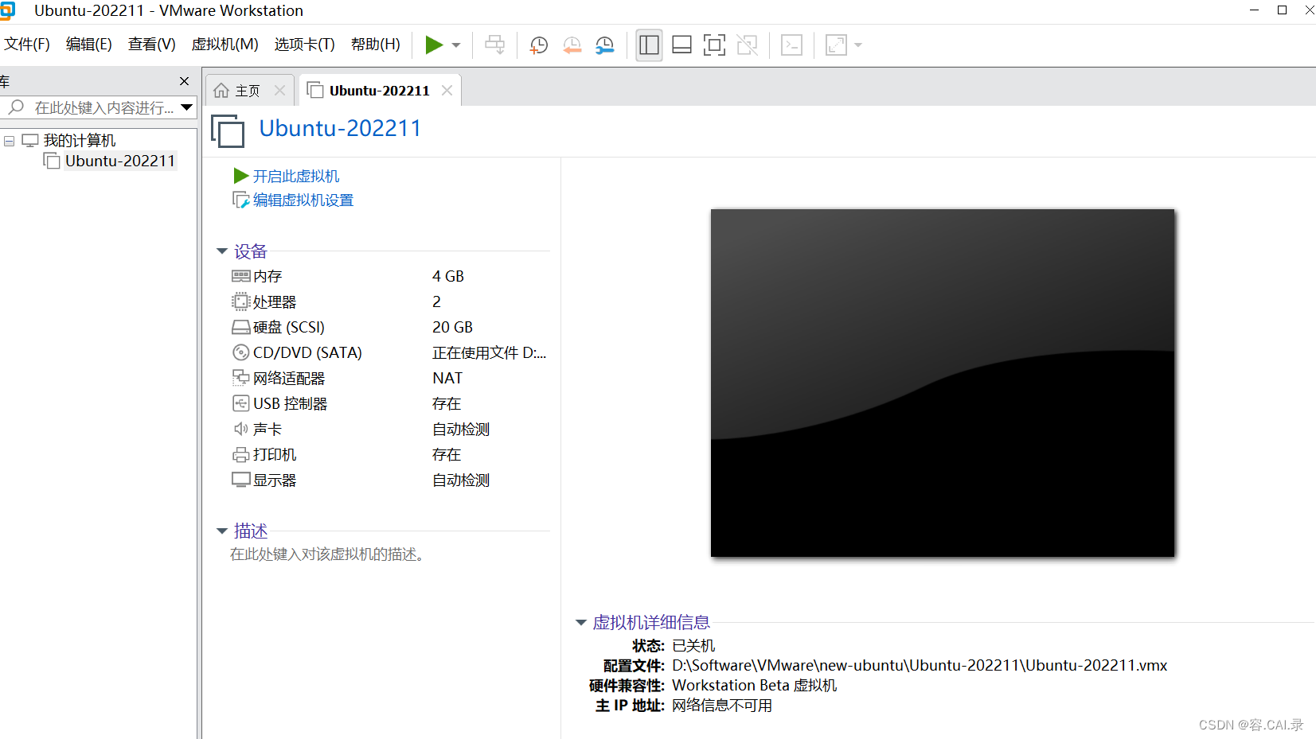
Task: Click the large VM icon beside Ubuntu-202211 heading
Action: coord(228,130)
